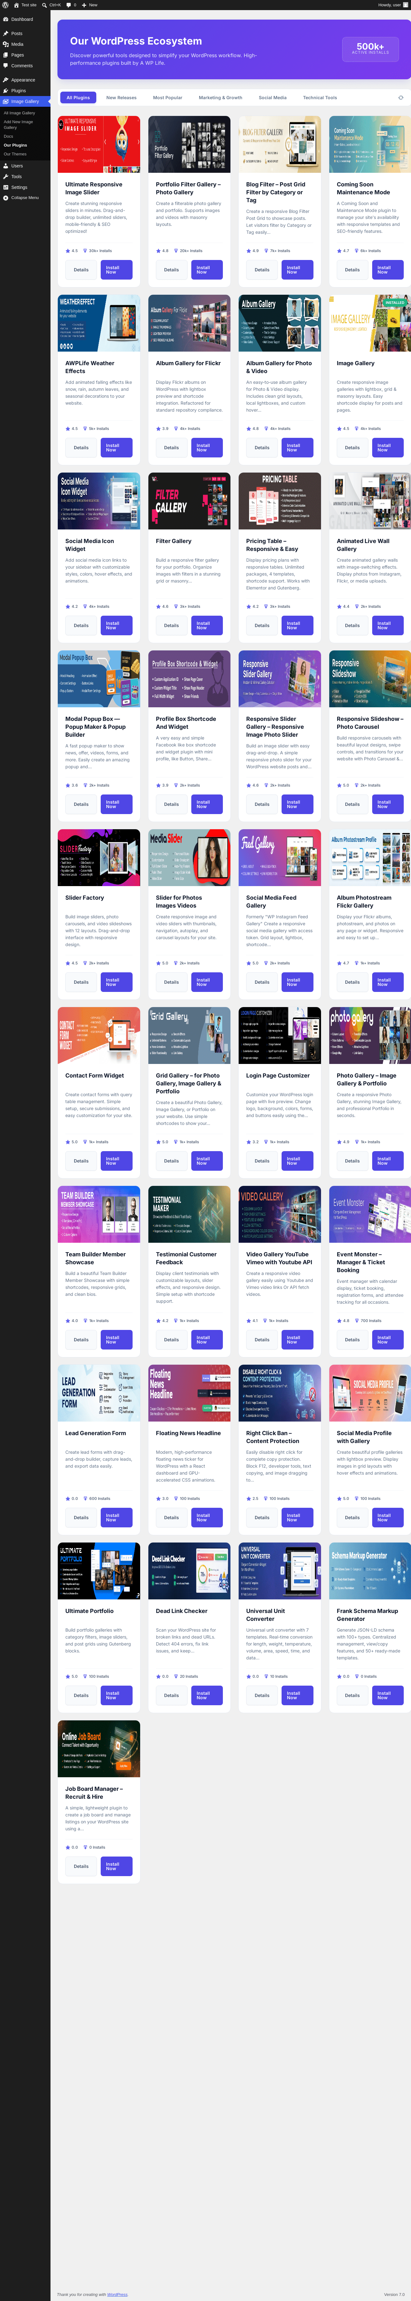Open the Media library menu
The height and width of the screenshot is (2301, 411).
point(25,44)
